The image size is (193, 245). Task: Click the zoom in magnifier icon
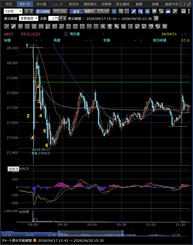coord(121,11)
